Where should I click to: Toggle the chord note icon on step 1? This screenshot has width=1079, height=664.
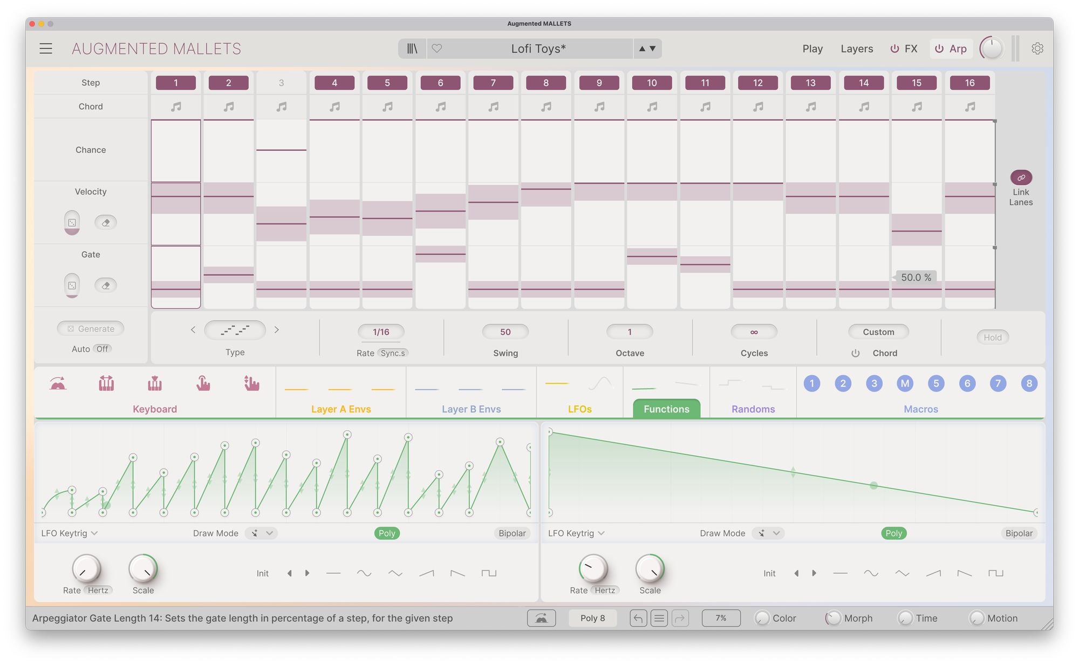click(x=176, y=107)
